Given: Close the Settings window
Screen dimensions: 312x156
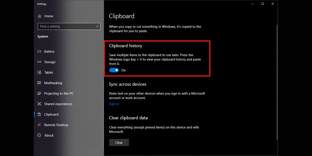Looking at the screenshot, I should click(x=272, y=4).
